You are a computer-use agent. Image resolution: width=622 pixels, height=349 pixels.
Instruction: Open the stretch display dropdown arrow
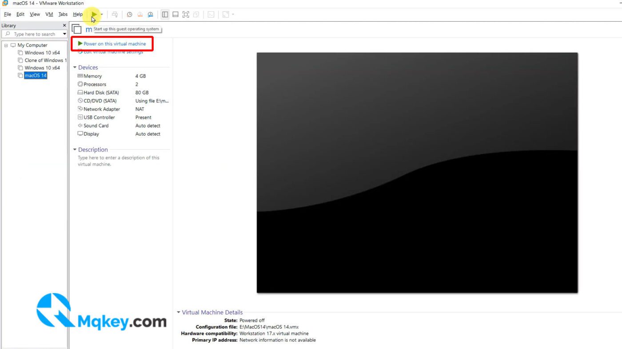coord(233,15)
